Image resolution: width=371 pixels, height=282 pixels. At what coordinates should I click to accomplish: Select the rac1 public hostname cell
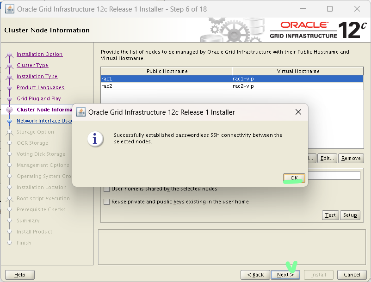click(167, 79)
